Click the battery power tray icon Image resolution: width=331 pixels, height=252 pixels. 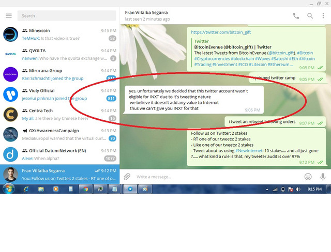(x=283, y=189)
